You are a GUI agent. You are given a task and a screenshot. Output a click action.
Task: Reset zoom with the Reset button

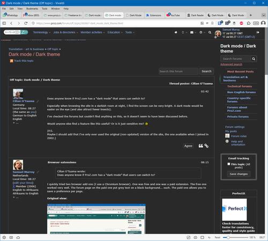tap(217, 237)
